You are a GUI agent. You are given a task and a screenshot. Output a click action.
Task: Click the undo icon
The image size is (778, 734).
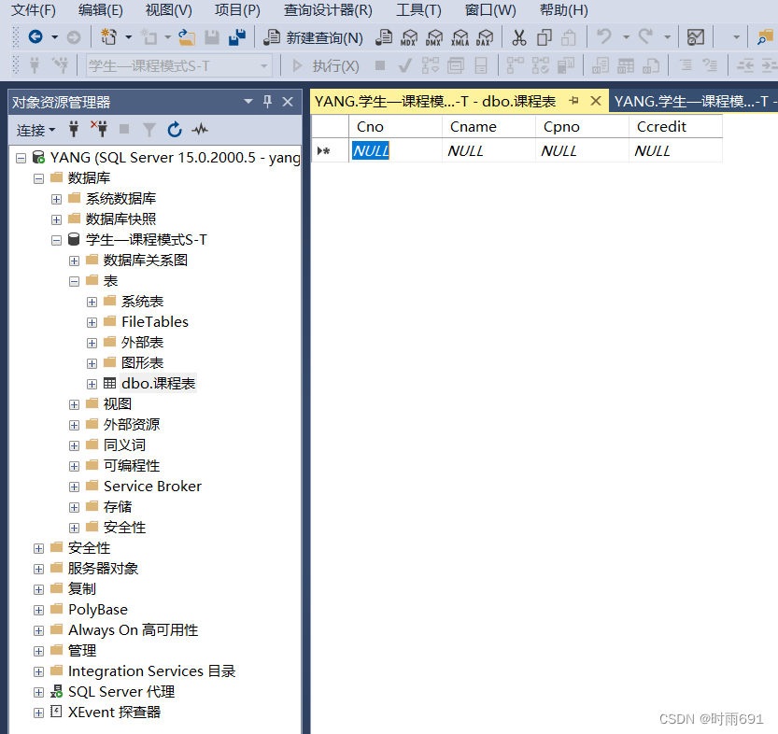604,36
